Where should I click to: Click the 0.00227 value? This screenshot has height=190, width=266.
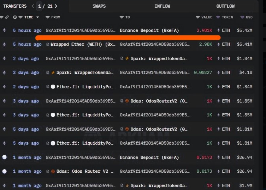tap(203, 73)
